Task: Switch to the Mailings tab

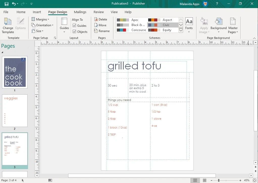Action: click(80, 12)
